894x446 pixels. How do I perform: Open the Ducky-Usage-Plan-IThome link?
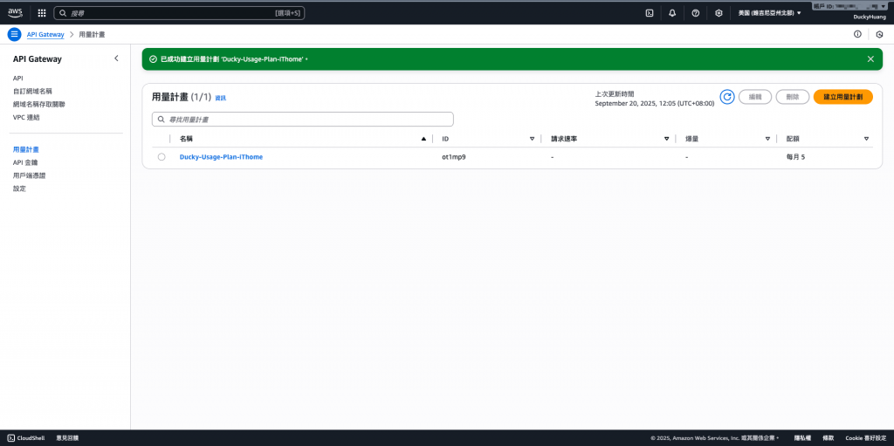(x=221, y=157)
